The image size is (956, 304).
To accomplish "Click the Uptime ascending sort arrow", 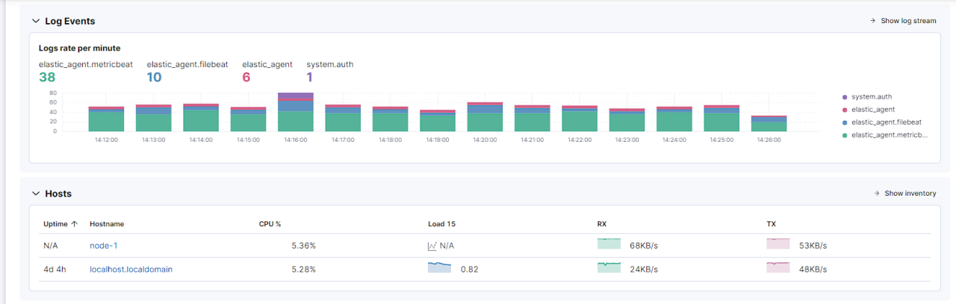I will (x=74, y=224).
